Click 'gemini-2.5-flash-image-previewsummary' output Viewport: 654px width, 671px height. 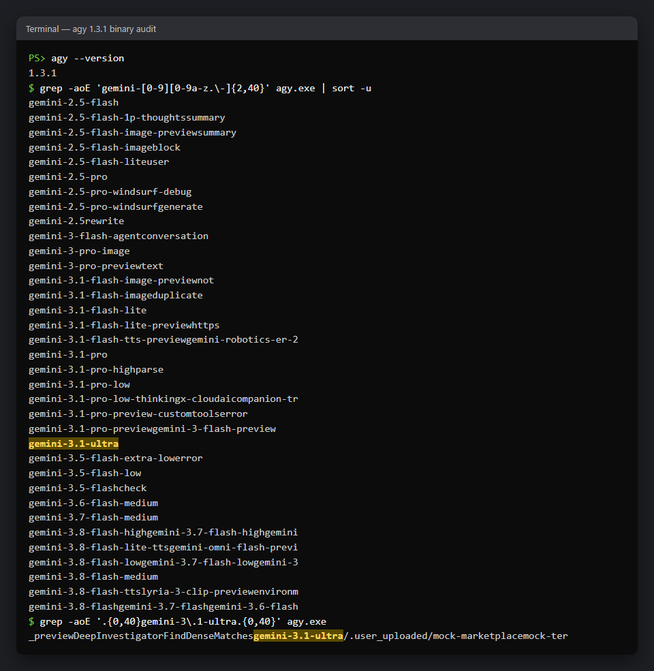pos(132,133)
